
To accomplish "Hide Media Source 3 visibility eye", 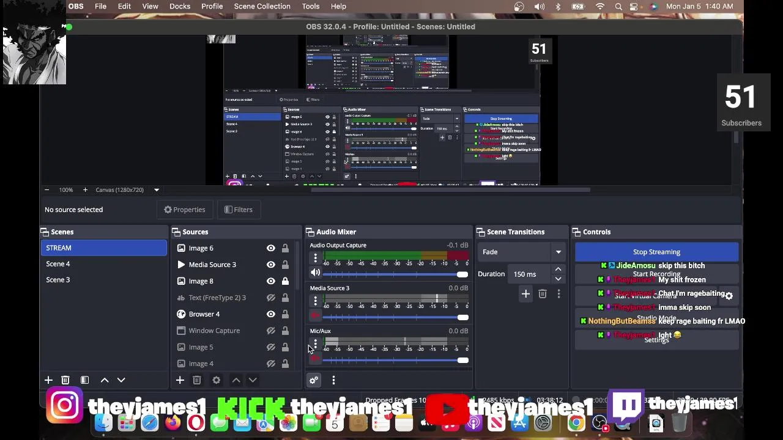I will click(x=270, y=265).
